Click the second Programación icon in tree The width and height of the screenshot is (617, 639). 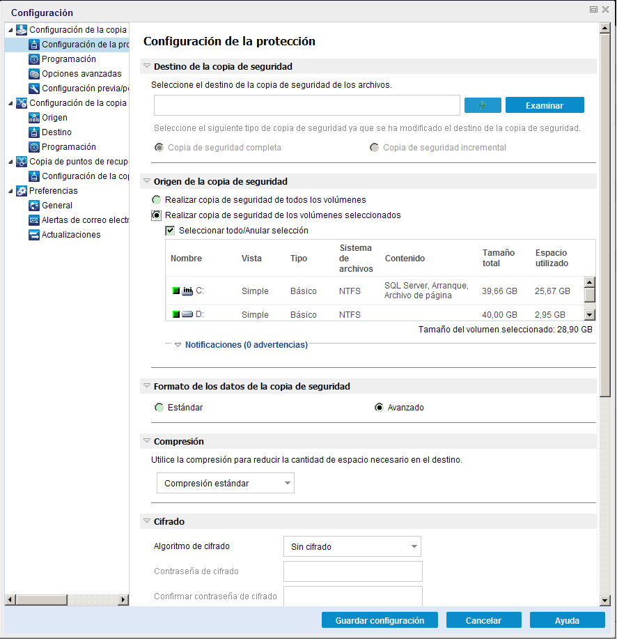coord(34,147)
